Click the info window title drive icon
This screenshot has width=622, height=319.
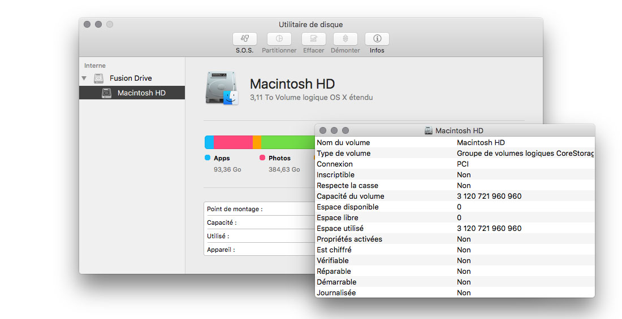(x=429, y=131)
